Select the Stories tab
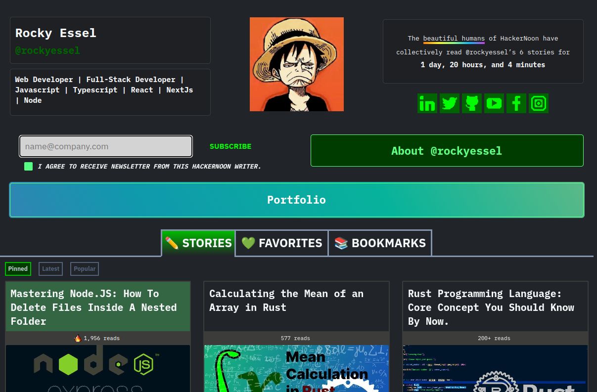Viewport: 597px width, 392px height. click(198, 243)
